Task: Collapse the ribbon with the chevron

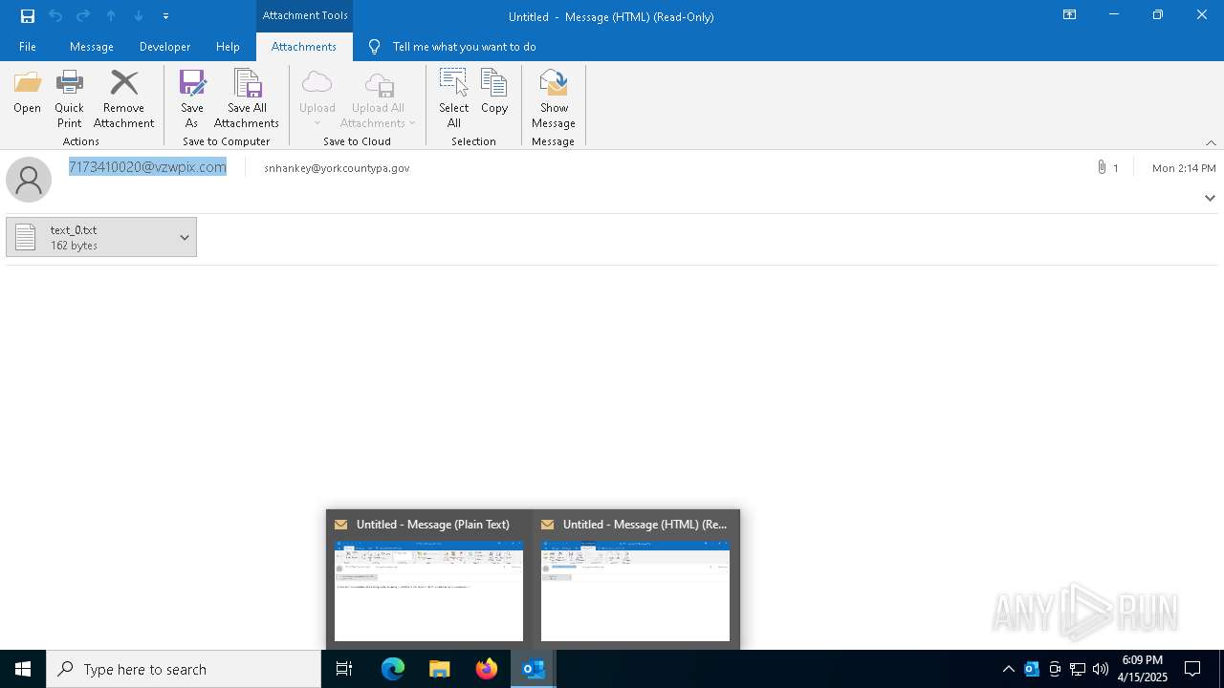Action: [1211, 142]
